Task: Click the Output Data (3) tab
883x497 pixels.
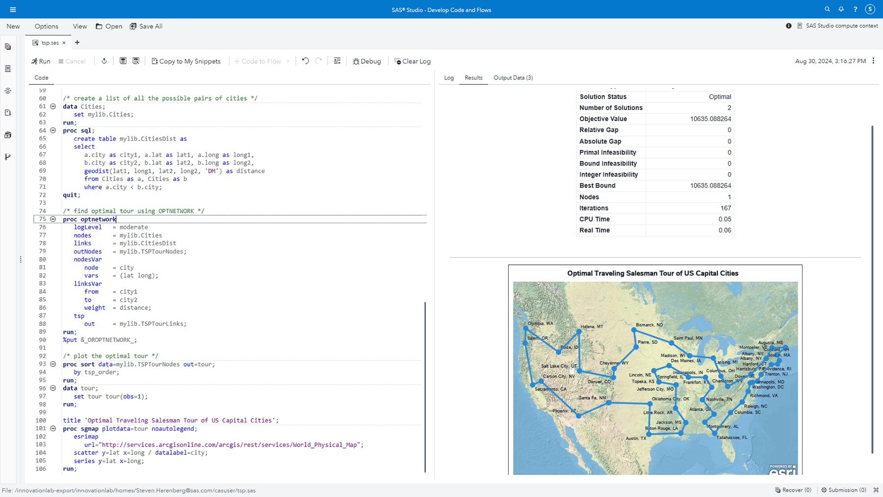Action: pyautogui.click(x=513, y=78)
